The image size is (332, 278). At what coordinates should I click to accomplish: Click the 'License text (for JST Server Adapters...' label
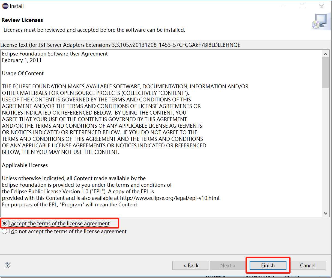120,45
